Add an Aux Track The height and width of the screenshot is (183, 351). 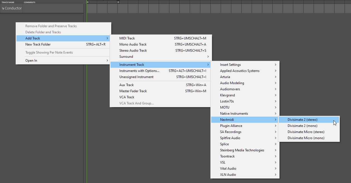[161, 85]
